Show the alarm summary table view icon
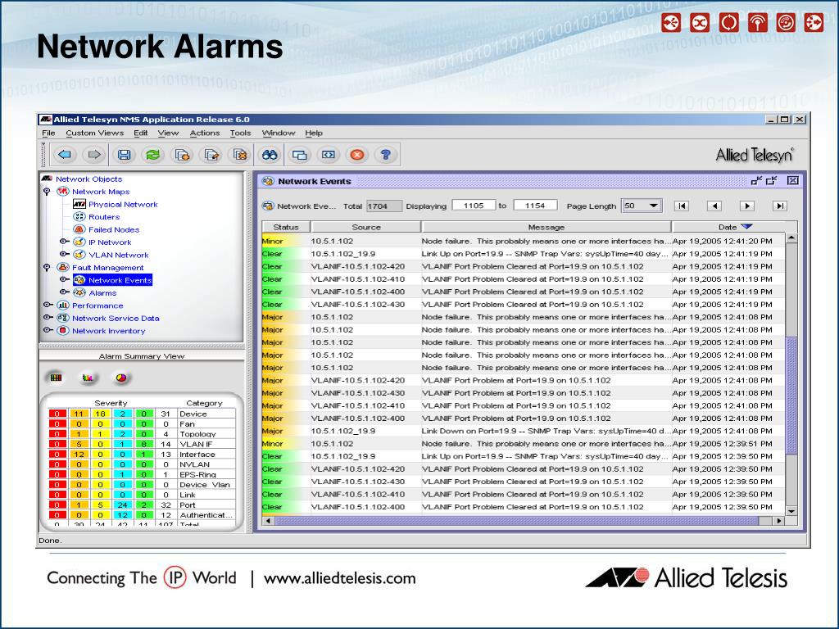The image size is (839, 629). [57, 378]
